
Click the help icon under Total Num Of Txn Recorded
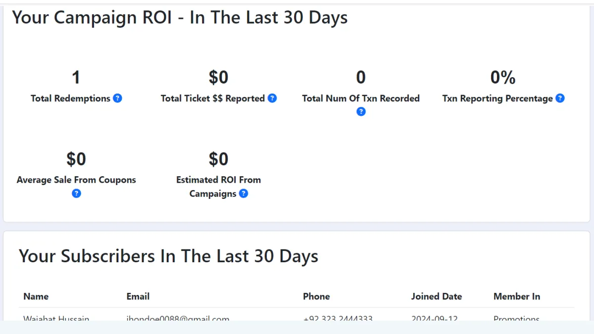point(361,112)
